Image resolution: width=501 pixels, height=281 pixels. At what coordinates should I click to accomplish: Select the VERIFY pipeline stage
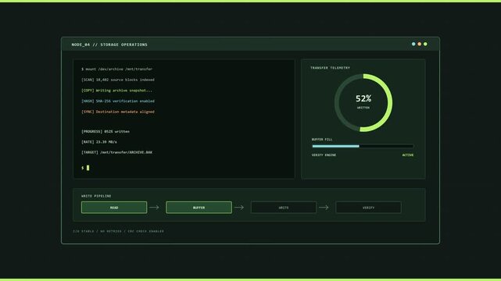click(368, 208)
